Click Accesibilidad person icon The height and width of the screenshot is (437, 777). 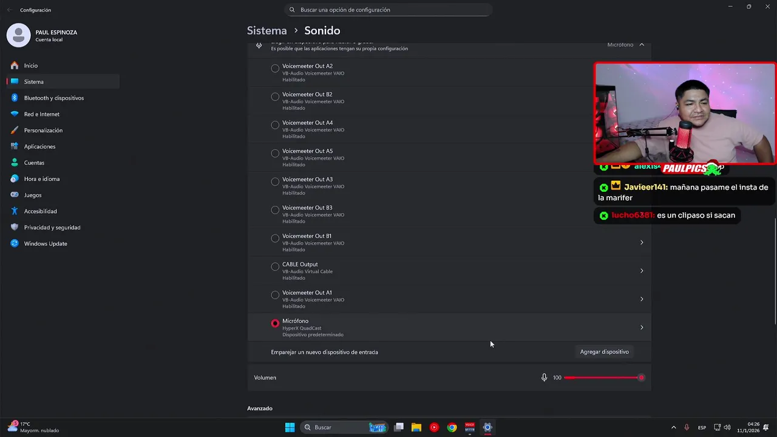15,211
